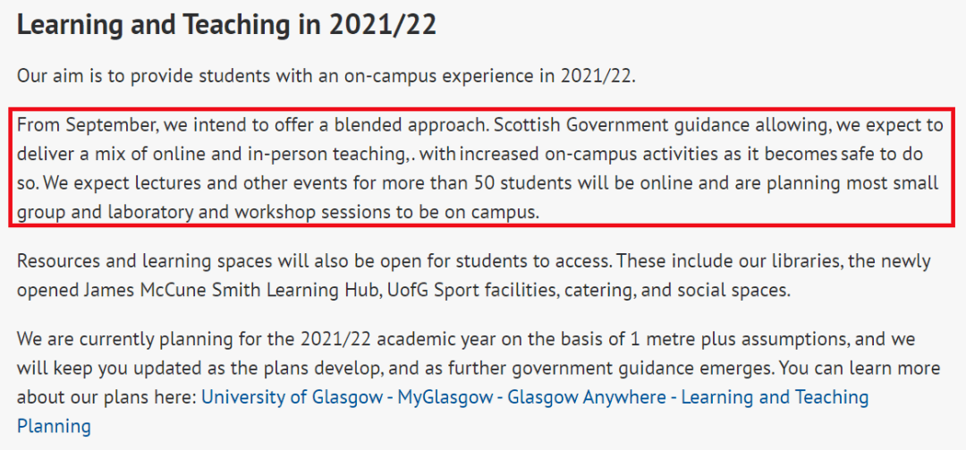Click "Glasgow Anywhere" portion of the link

click(x=587, y=397)
